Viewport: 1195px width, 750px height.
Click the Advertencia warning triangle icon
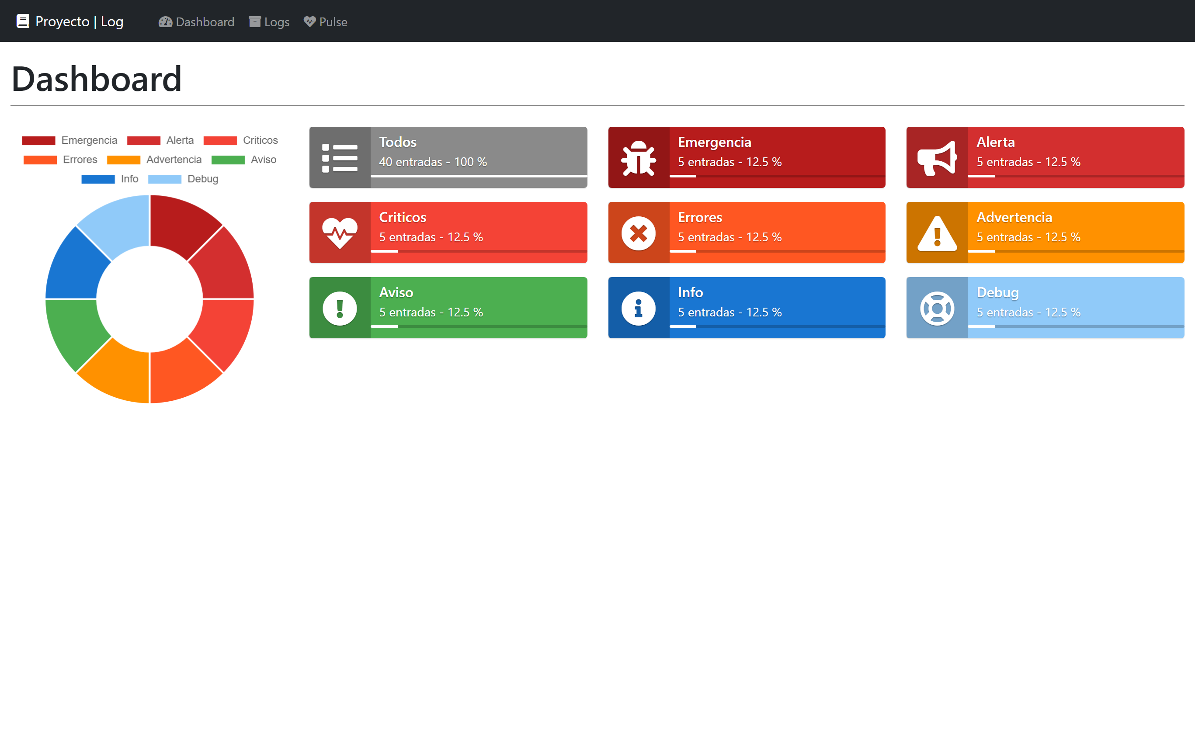tap(937, 233)
